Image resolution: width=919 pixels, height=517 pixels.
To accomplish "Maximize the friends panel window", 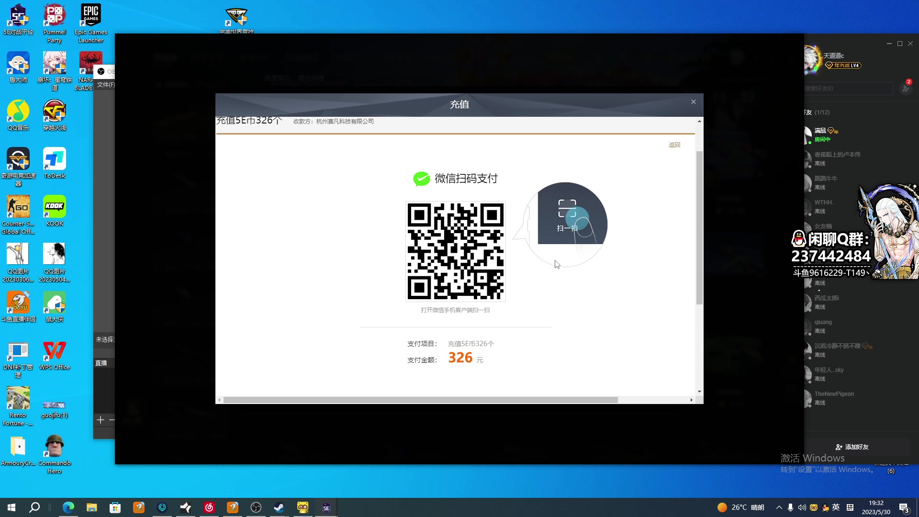I will click(900, 44).
